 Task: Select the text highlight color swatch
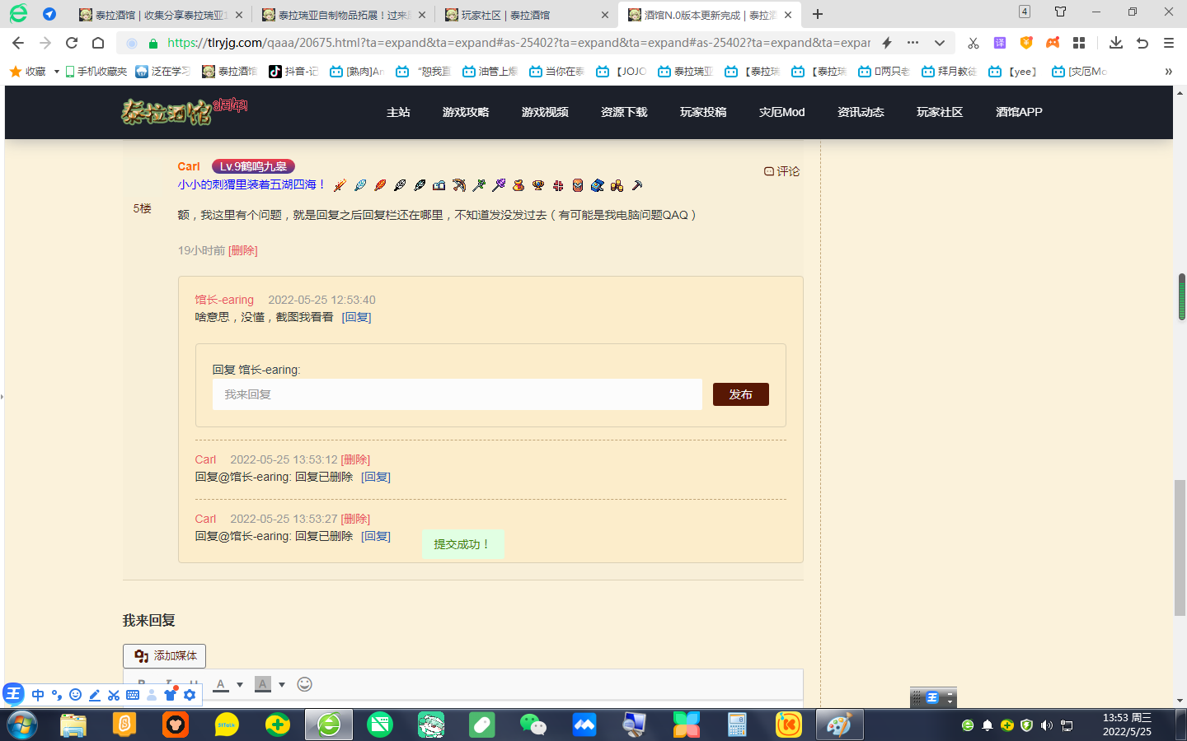[262, 683]
